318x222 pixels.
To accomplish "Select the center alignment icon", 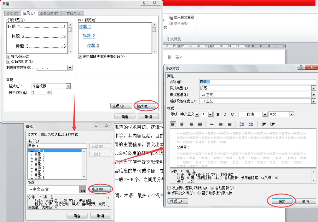I will click(x=182, y=124).
